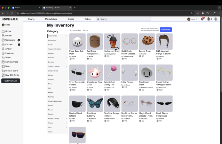Image resolution: width=222 pixels, height=144 pixels.
Task: Go to Home in the sidebar
Action: pyautogui.click(x=8, y=31)
